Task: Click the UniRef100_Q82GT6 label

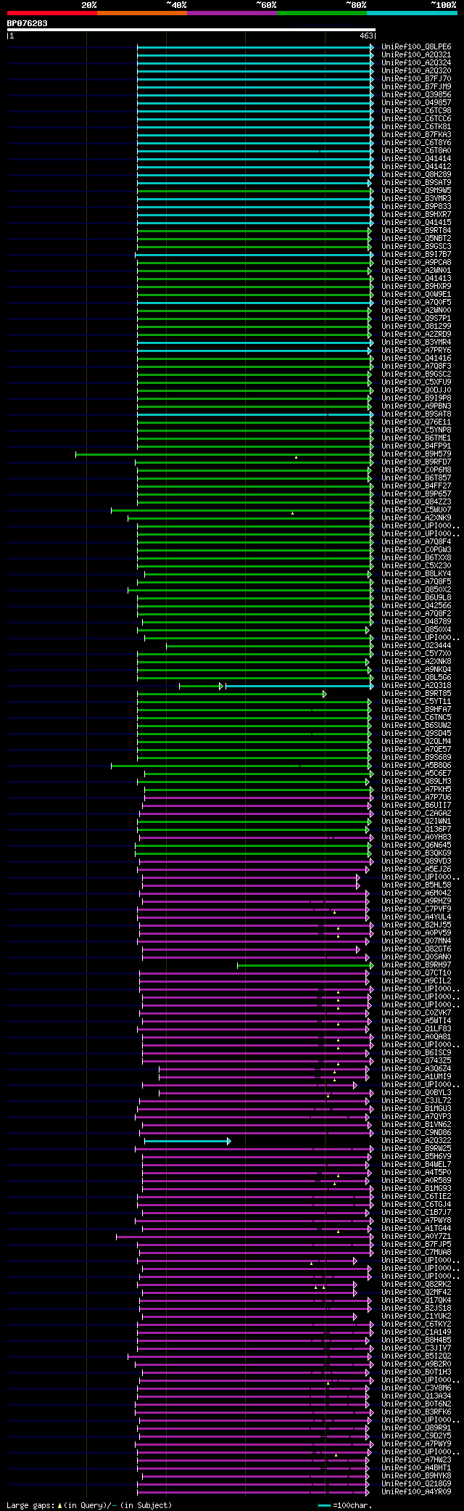Action: click(x=416, y=949)
